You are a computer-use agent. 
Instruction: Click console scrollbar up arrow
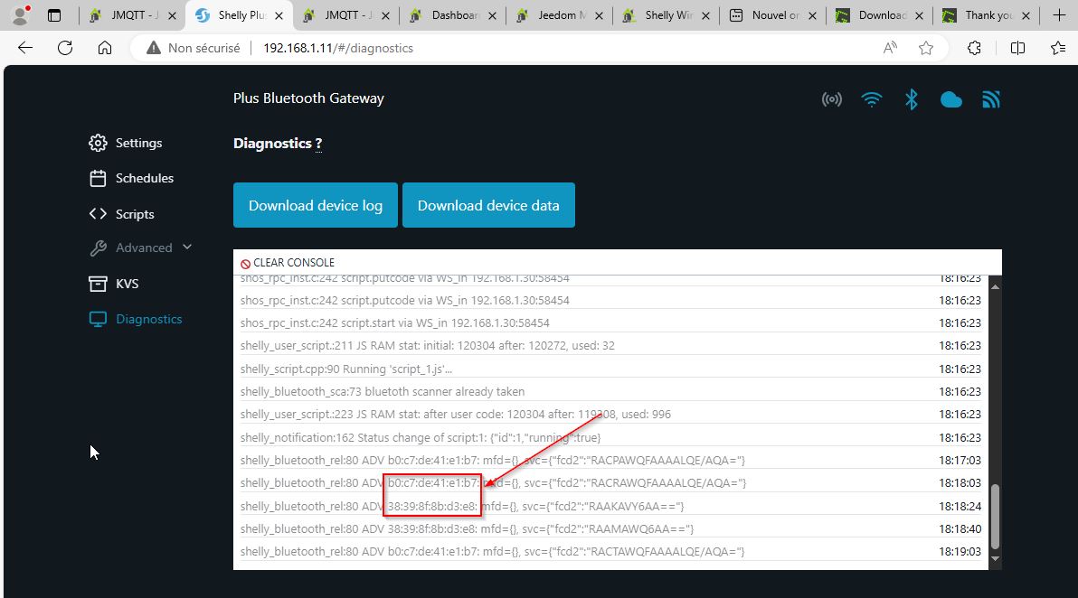[x=995, y=286]
